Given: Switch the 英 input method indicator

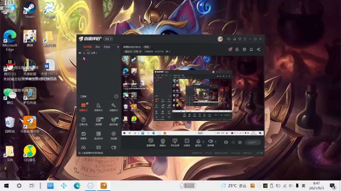Looking at the screenshot, I should point(303,185).
